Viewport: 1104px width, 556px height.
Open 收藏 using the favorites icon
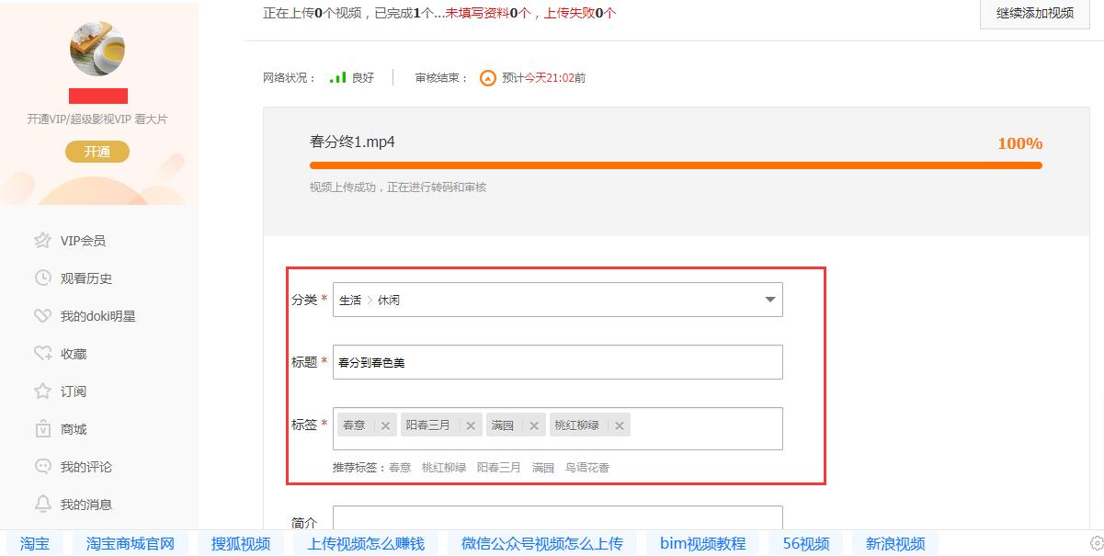pos(44,354)
